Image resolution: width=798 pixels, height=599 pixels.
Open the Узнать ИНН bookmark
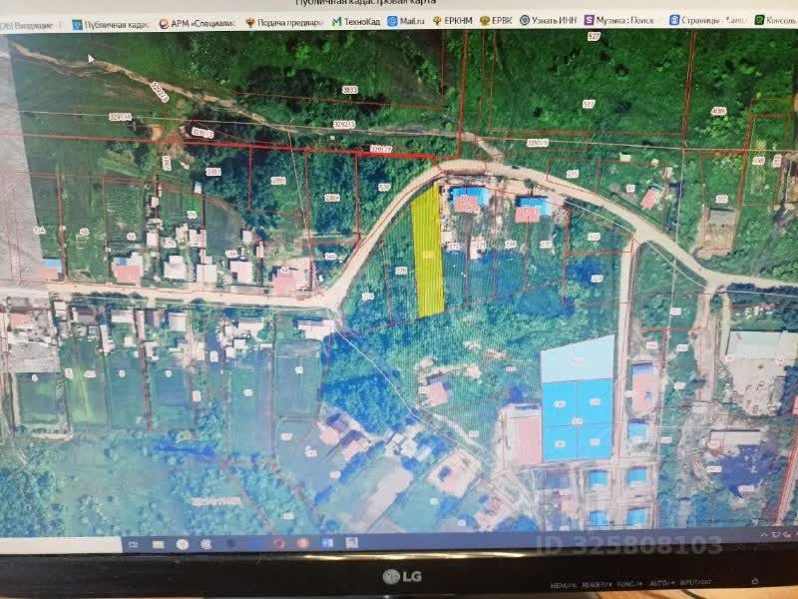point(548,20)
